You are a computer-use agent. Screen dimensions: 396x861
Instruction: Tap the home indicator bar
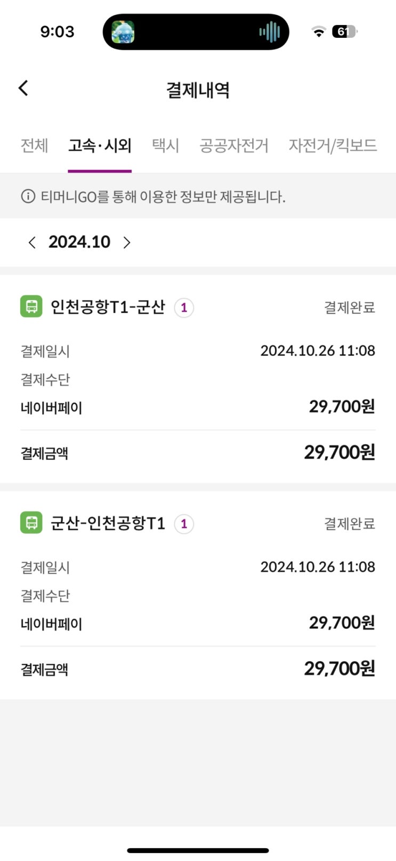(x=198, y=850)
